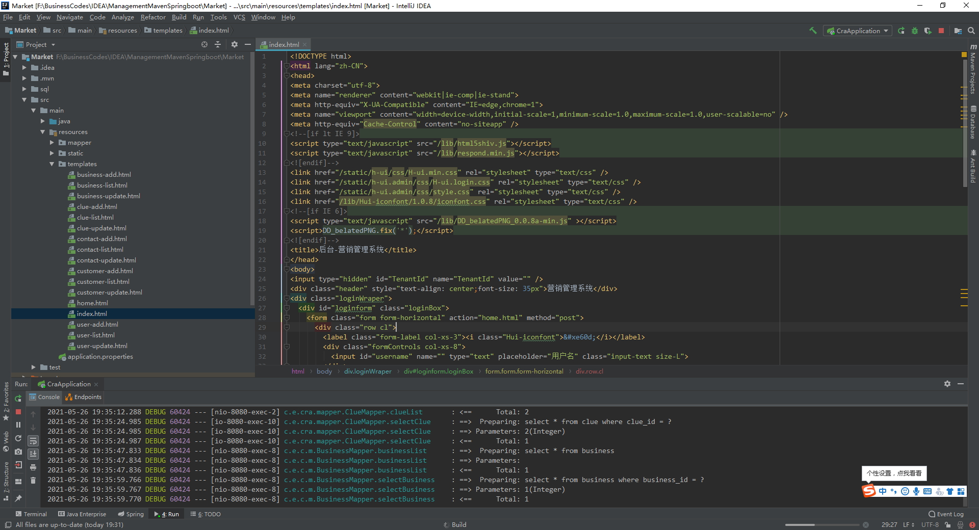
Task: Open the Event Log
Action: tap(946, 514)
